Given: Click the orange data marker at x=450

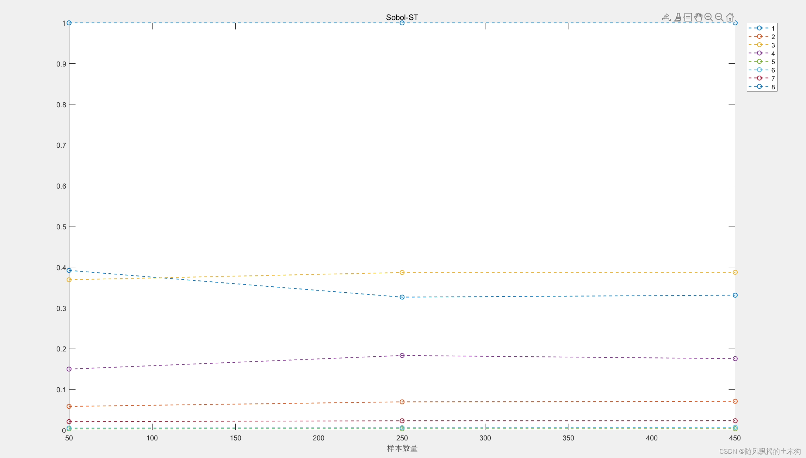Looking at the screenshot, I should 735,401.
